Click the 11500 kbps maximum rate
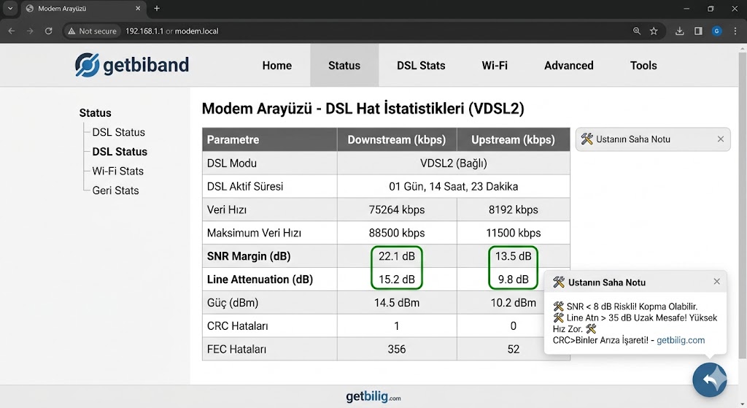 pyautogui.click(x=513, y=233)
